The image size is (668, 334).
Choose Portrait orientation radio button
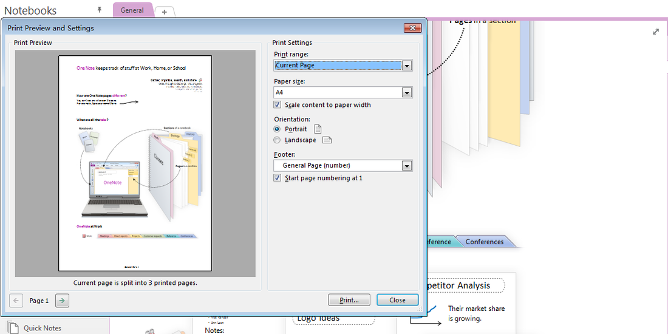(x=278, y=129)
